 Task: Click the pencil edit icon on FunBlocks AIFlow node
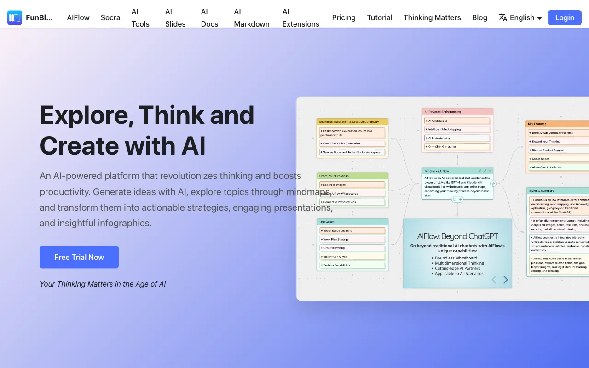[x=479, y=171]
